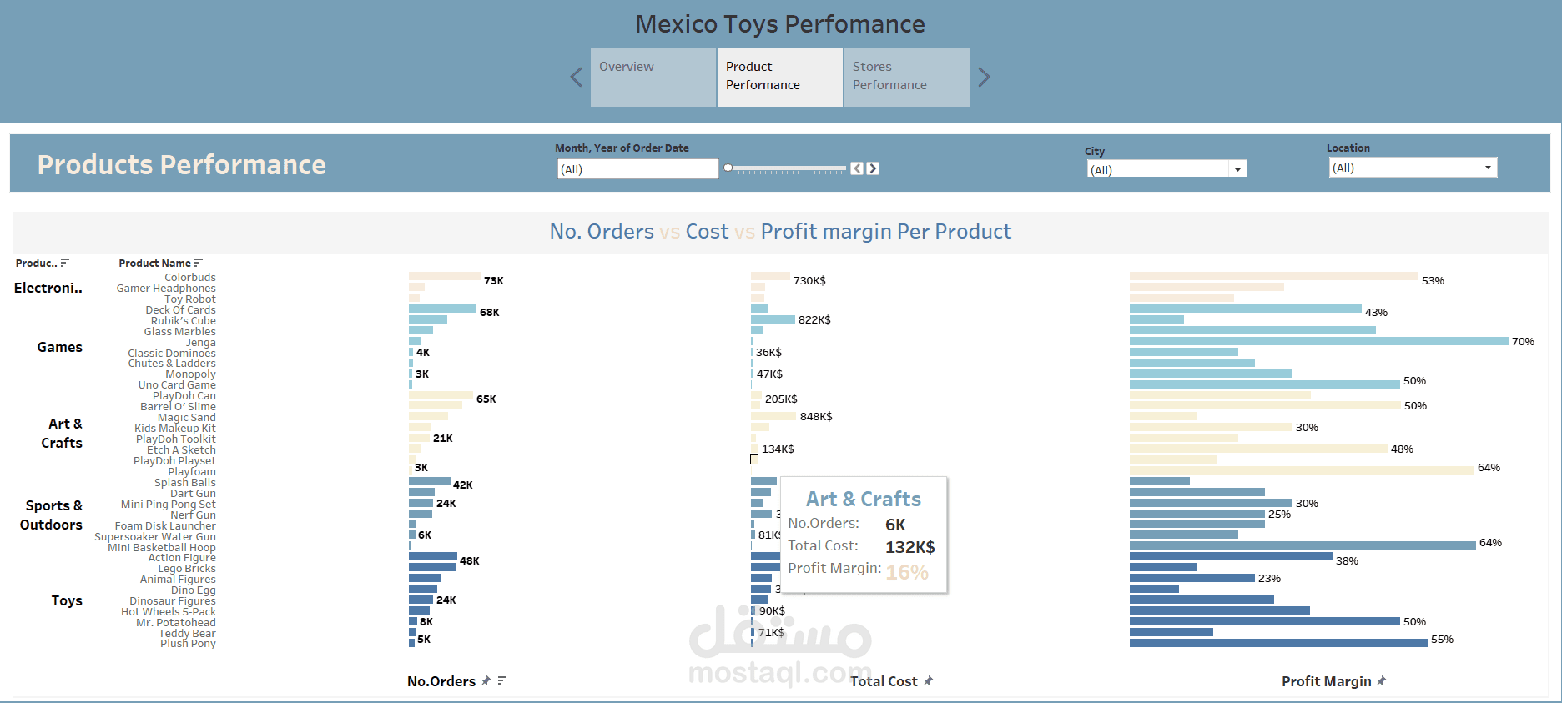Viewport: 1562px width, 703px height.
Task: Select the Art & Crafts category label
Action: click(63, 434)
